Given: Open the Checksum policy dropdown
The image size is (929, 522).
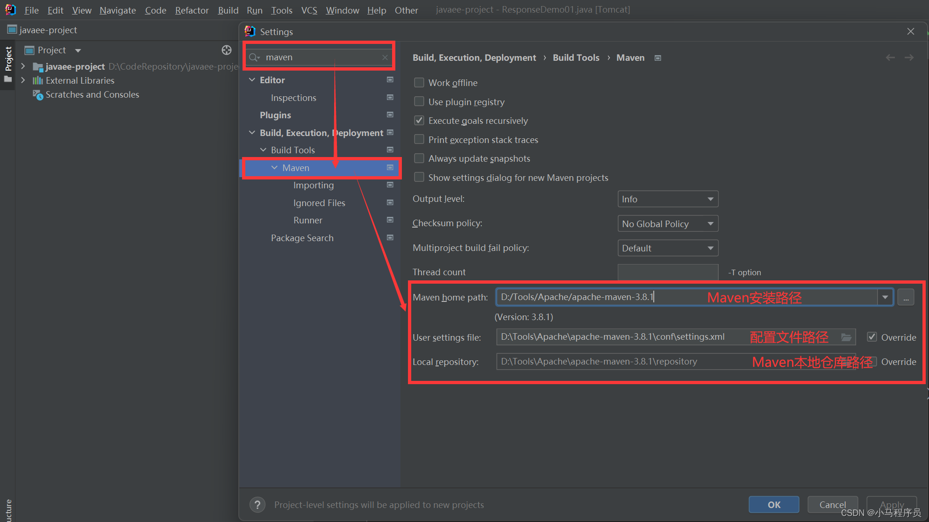Looking at the screenshot, I should coord(667,224).
